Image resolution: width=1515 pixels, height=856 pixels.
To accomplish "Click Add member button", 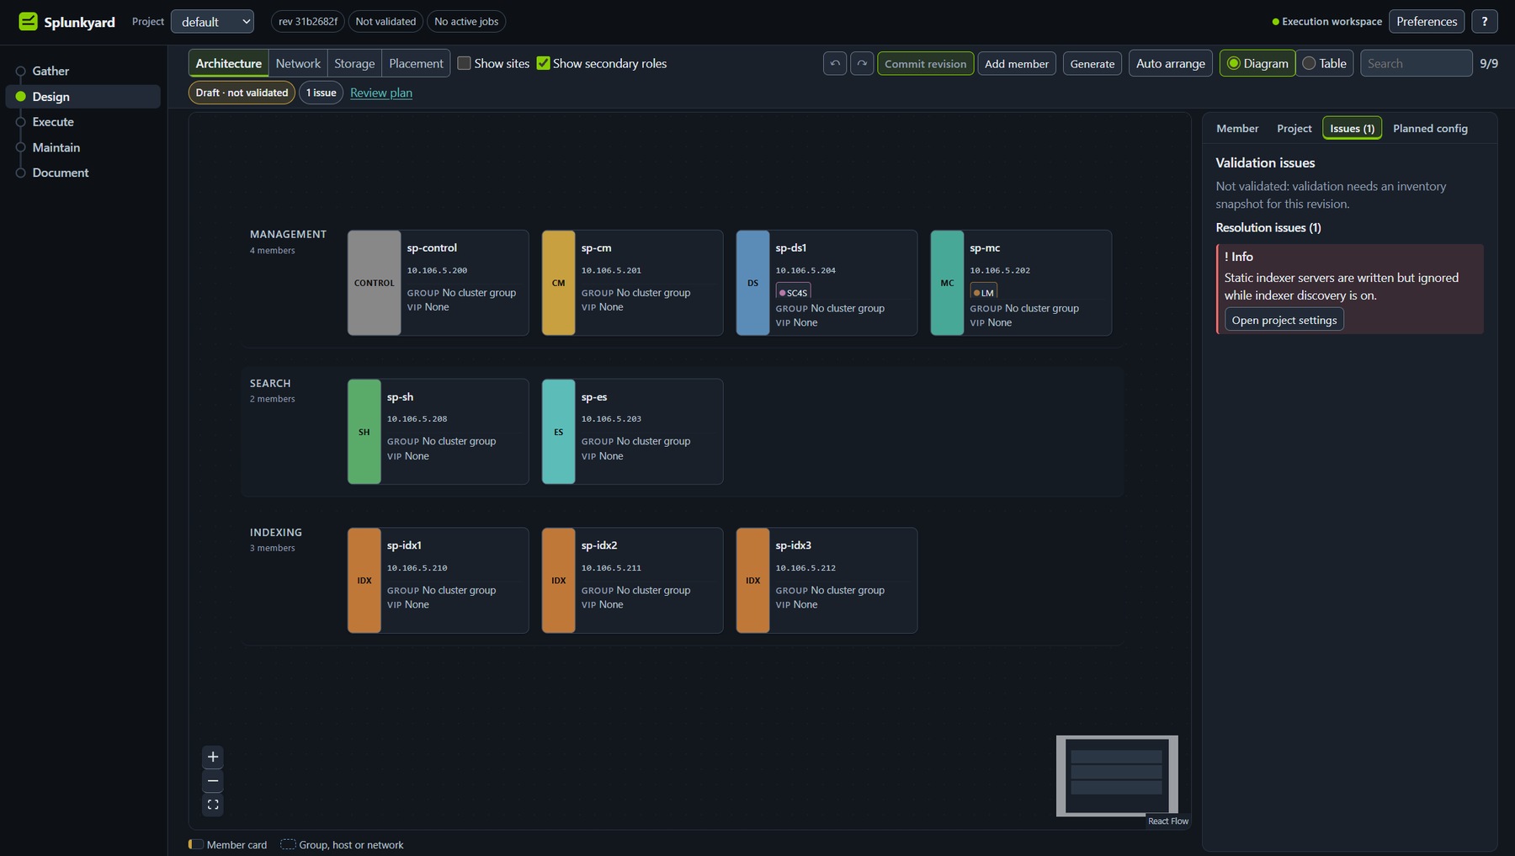I will coord(1017,63).
